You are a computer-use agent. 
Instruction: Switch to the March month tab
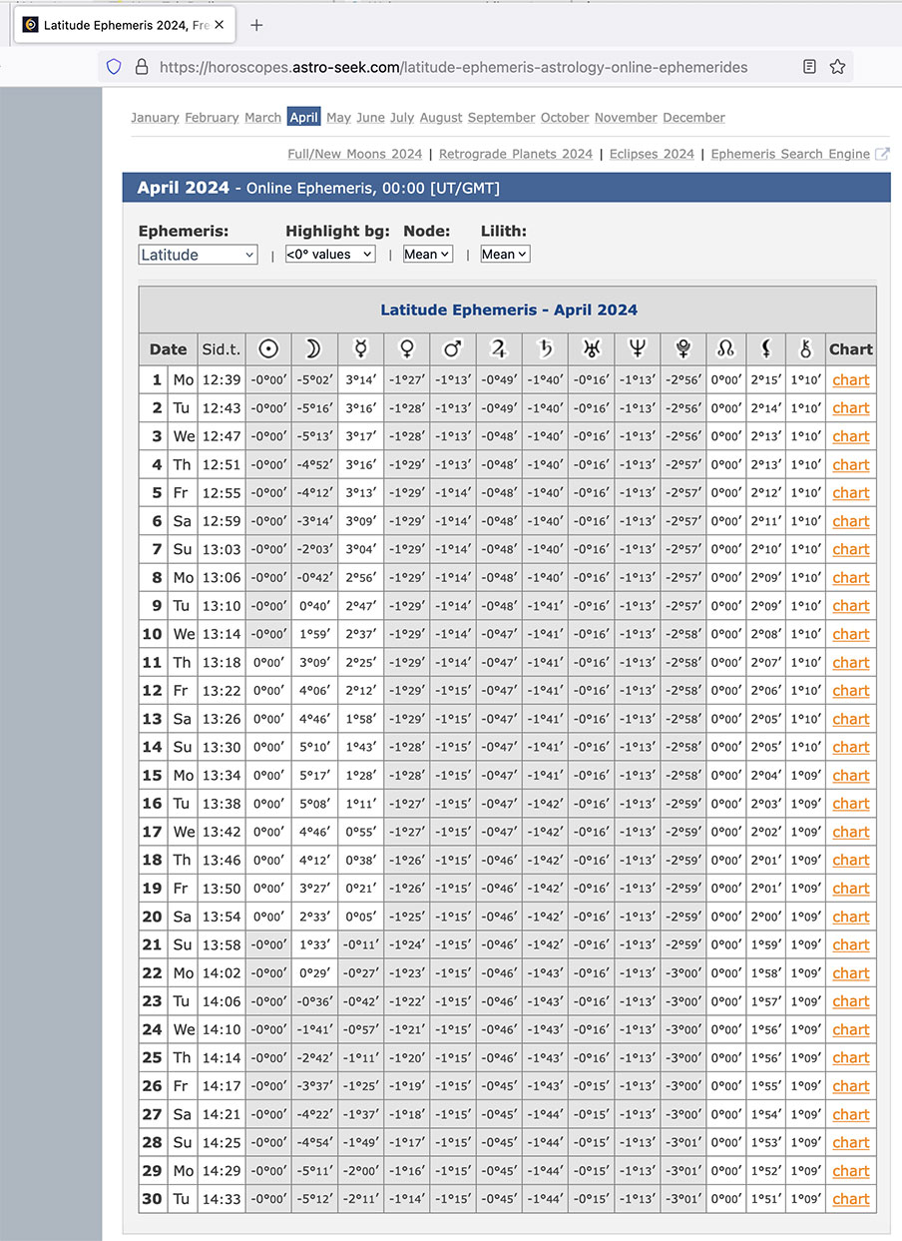click(263, 118)
